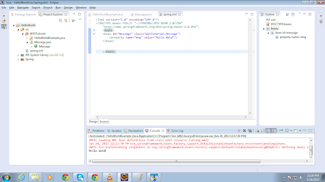Toggle Link with Editor in Project Explorer

pyautogui.click(x=66, y=20)
